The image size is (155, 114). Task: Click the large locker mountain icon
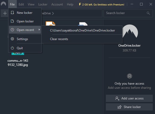point(130,31)
